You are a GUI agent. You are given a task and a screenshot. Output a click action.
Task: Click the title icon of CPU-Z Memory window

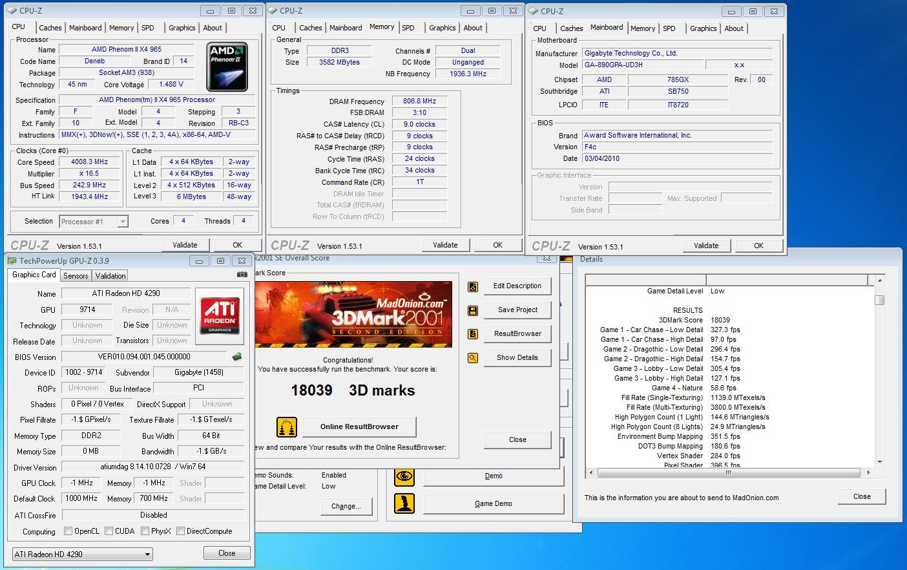pyautogui.click(x=273, y=11)
